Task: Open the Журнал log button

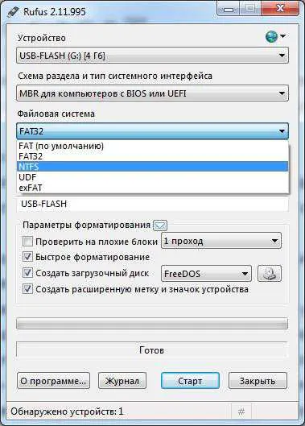Action: coord(122,381)
